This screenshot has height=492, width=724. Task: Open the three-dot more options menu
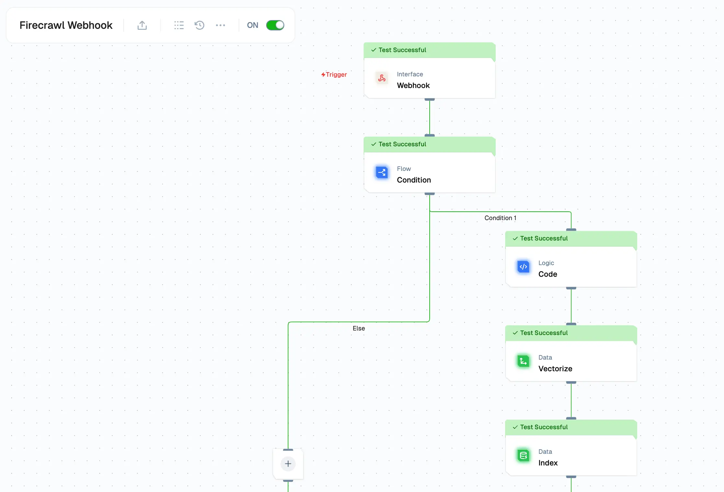(x=221, y=25)
